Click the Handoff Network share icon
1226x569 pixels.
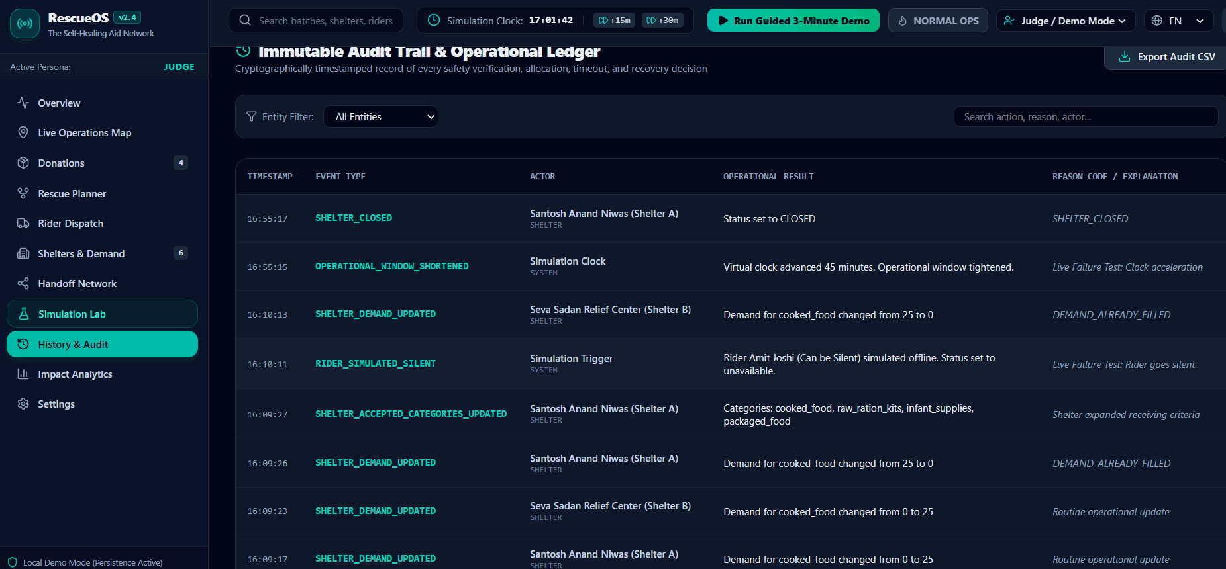[x=23, y=283]
